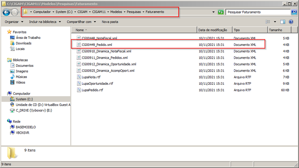Click the C_DRIVE network drive icon

(x=12, y=110)
